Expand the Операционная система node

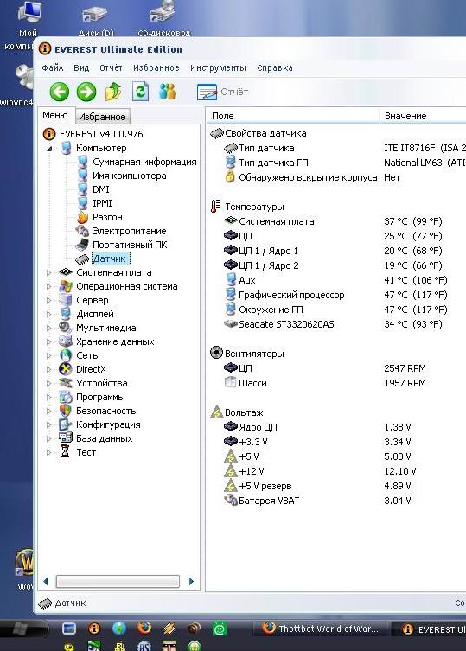[x=48, y=286]
